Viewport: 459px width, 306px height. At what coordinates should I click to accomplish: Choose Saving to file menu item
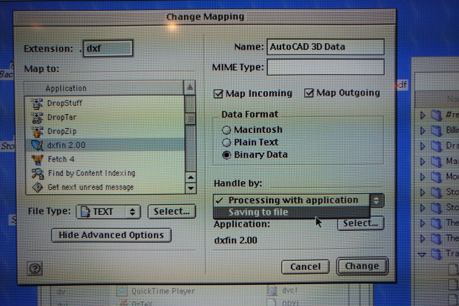point(292,212)
